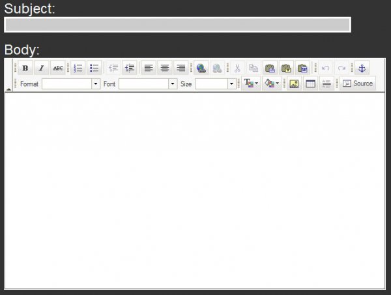Click inside the Body editing area
This screenshot has width=391, height=295.
click(195, 191)
